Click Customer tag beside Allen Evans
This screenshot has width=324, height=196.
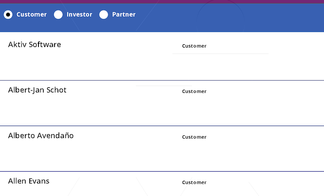tap(194, 182)
